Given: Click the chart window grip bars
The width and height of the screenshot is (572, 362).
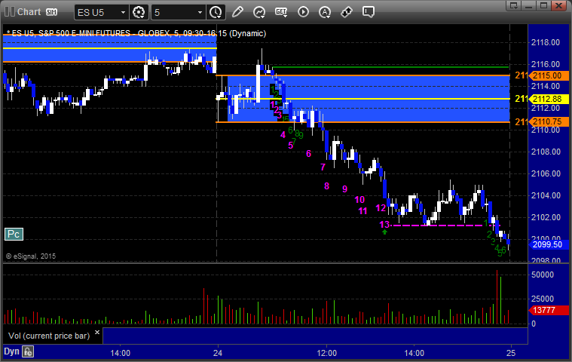Looking at the screenshot, I should (10, 11).
